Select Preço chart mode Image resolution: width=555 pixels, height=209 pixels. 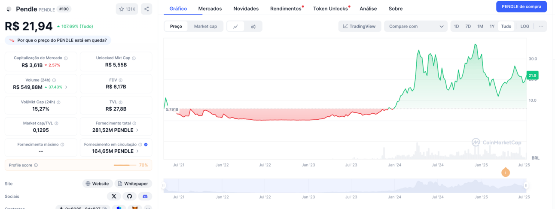pyautogui.click(x=176, y=26)
